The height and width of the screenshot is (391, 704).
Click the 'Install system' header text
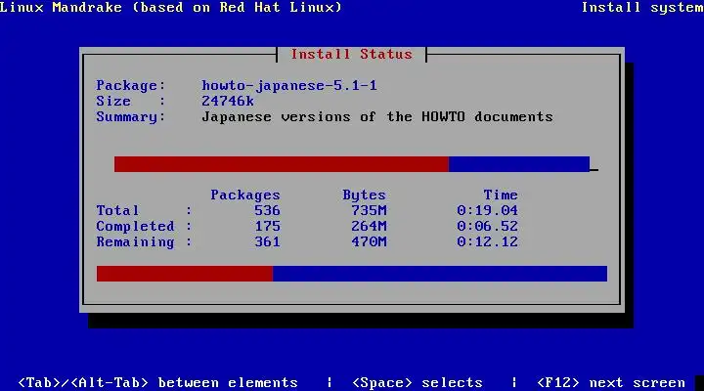pyautogui.click(x=642, y=7)
